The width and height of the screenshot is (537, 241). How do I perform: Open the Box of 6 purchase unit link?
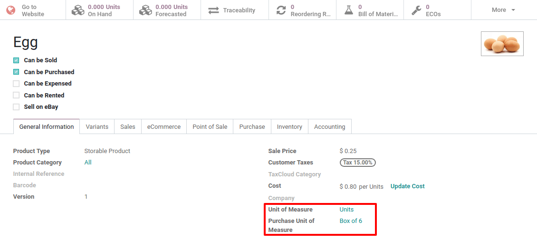(351, 221)
